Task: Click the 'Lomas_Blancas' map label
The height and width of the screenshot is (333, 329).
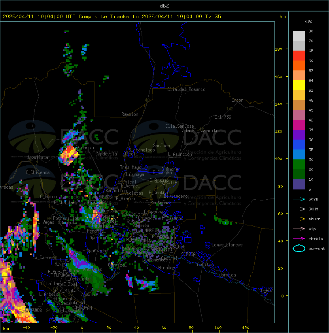Action: point(227,245)
